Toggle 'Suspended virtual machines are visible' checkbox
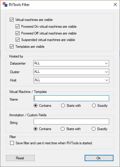120x167 pixels. [x=18, y=40]
